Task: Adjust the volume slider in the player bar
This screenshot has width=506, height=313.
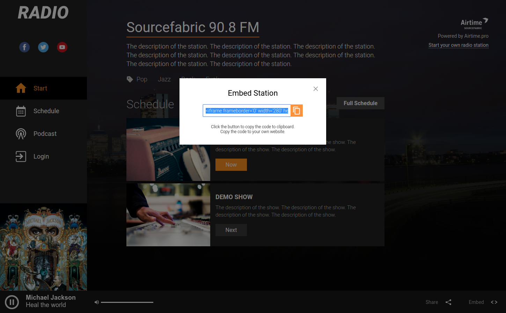Action: (x=127, y=302)
